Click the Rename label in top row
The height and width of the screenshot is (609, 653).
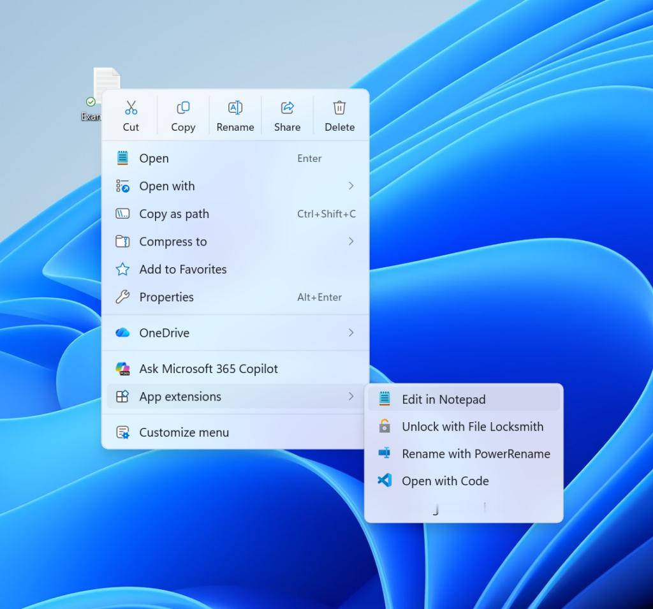(235, 127)
